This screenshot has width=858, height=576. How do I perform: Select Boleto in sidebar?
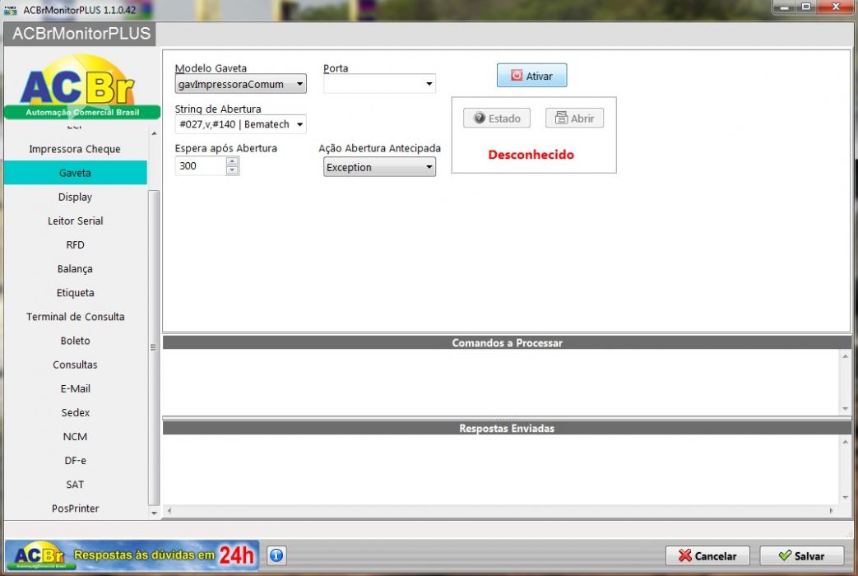coord(75,341)
